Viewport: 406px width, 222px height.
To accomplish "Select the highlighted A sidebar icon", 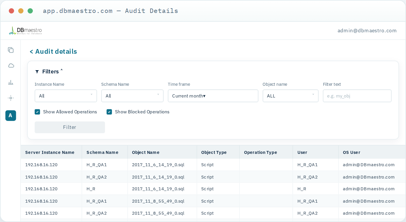I will click(x=11, y=115).
